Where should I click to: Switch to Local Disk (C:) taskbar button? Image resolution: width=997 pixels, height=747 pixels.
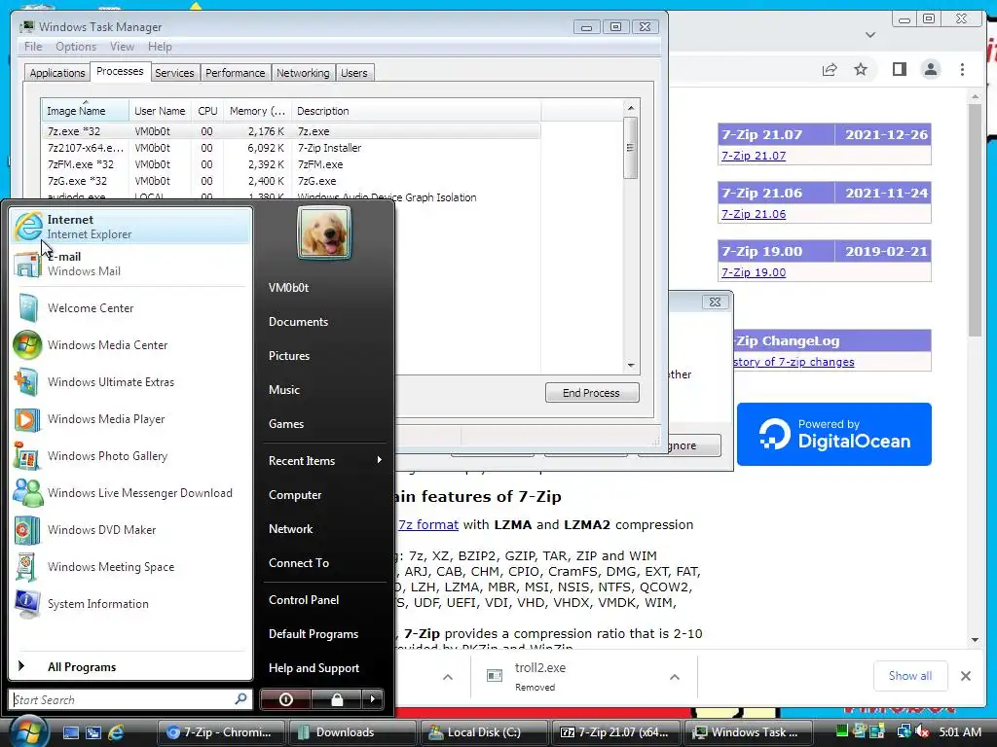[484, 732]
